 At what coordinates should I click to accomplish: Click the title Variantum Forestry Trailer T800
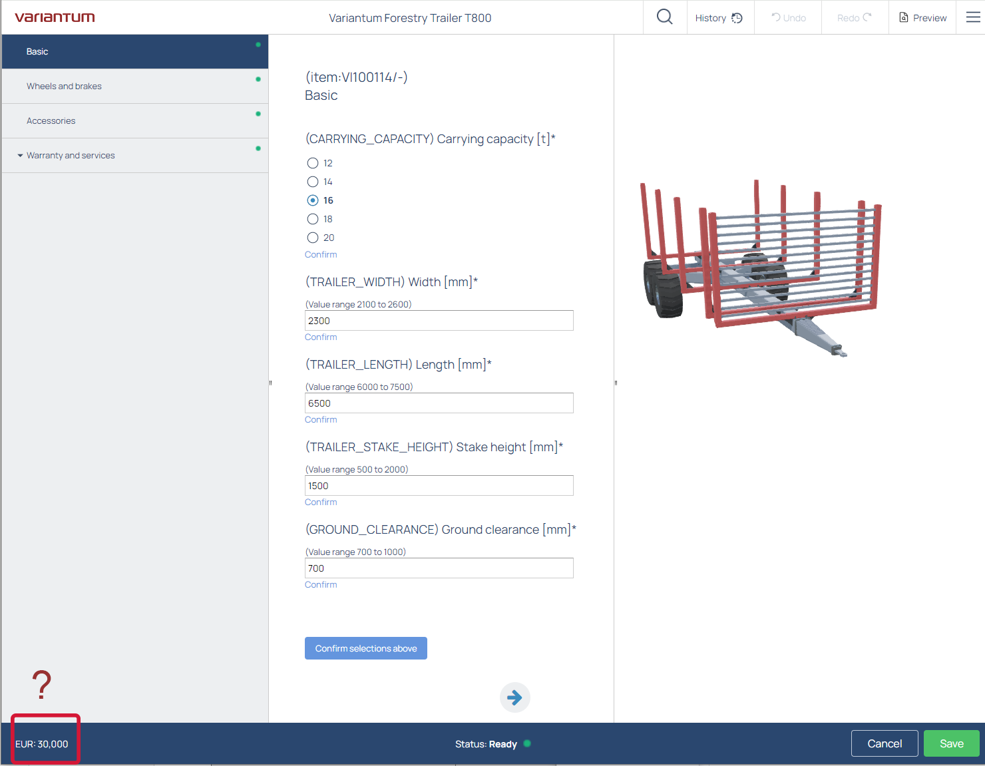click(x=410, y=18)
